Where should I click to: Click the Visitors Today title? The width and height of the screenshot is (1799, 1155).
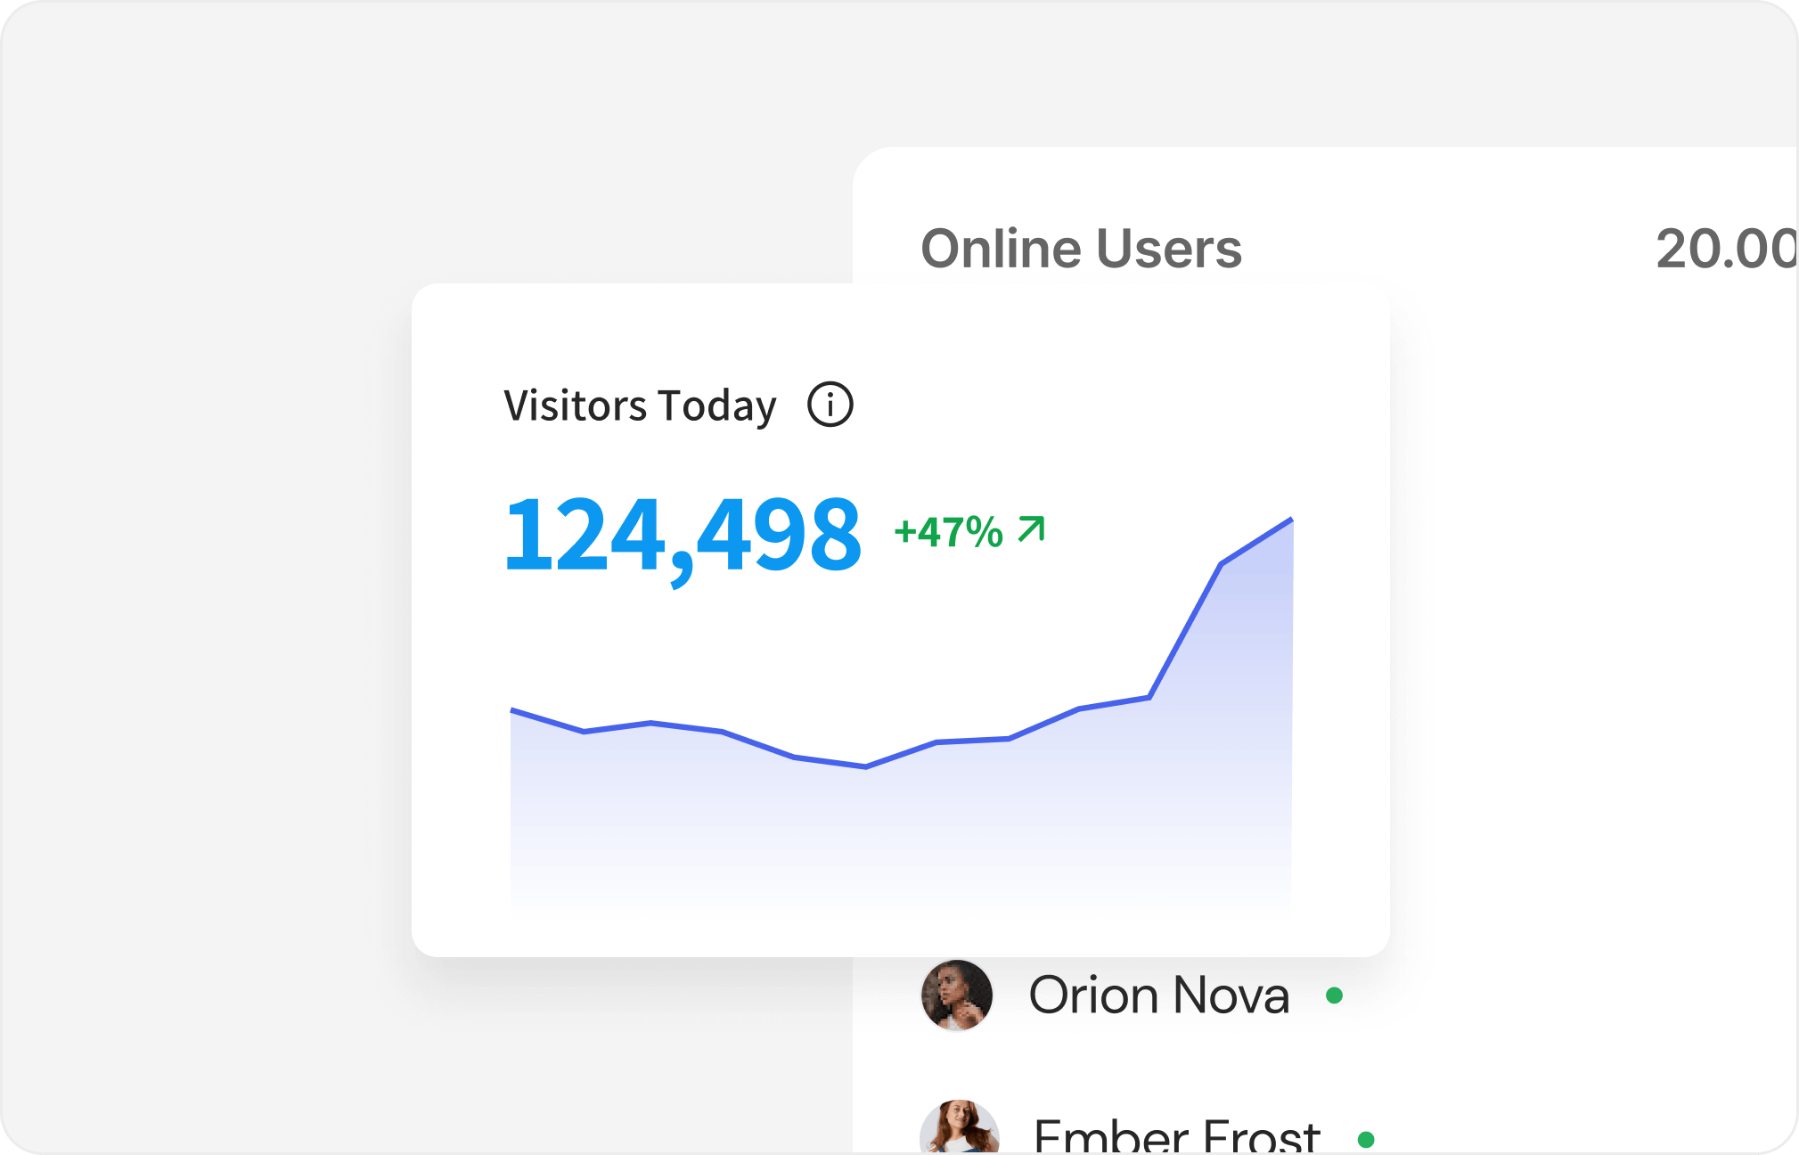pyautogui.click(x=640, y=406)
